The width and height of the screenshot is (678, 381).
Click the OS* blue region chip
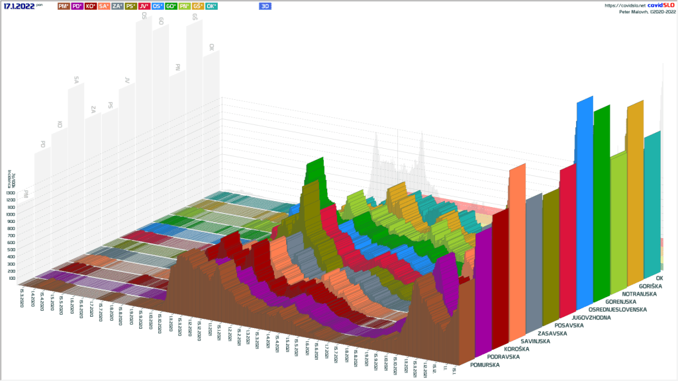click(158, 6)
